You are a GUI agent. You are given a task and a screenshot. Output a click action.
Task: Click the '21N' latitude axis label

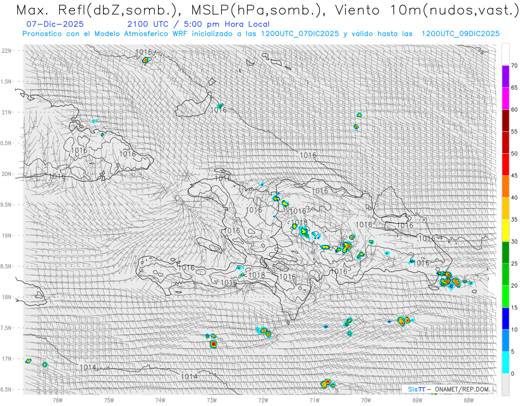click(x=7, y=112)
